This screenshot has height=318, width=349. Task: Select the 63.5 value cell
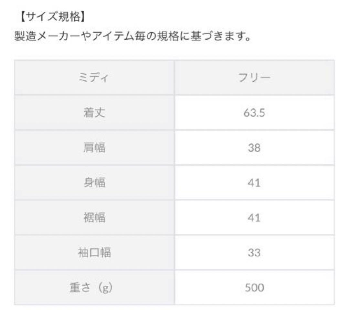(x=254, y=113)
